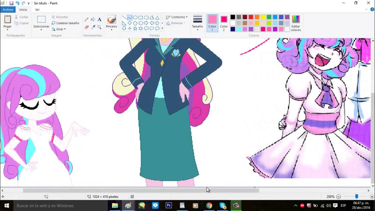Expand the shapes gallery with bottom arrow
Screen dimensions: 375x211
click(x=162, y=29)
